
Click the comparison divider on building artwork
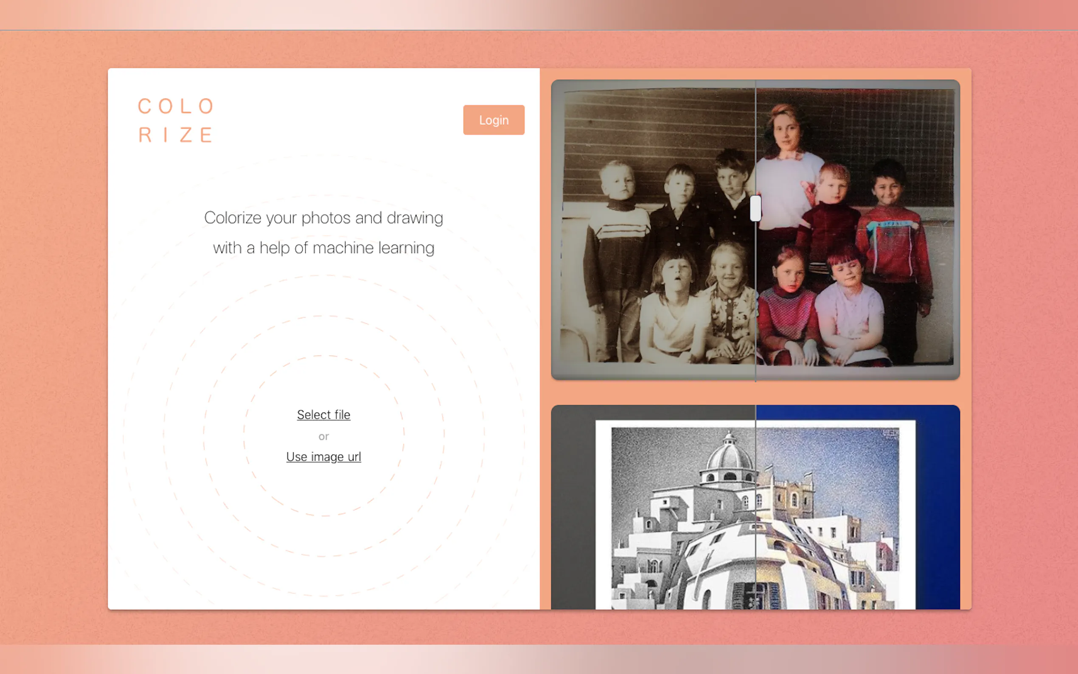click(756, 513)
